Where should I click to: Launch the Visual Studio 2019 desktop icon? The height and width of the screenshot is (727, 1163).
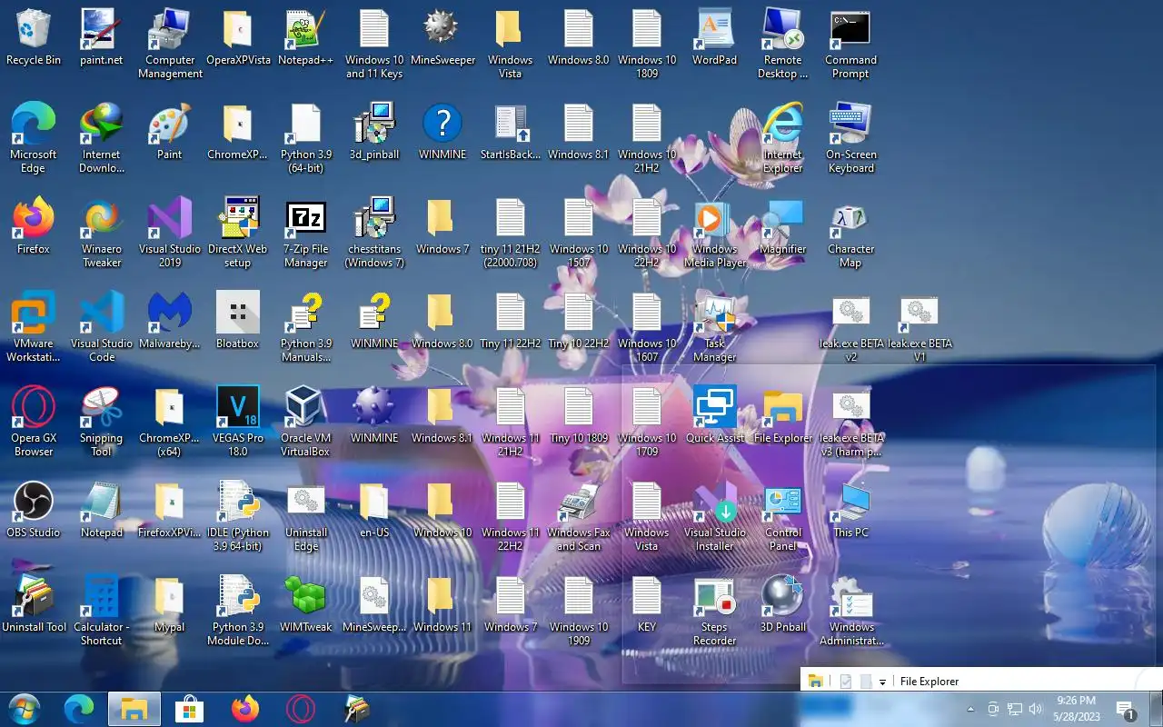pyautogui.click(x=170, y=234)
